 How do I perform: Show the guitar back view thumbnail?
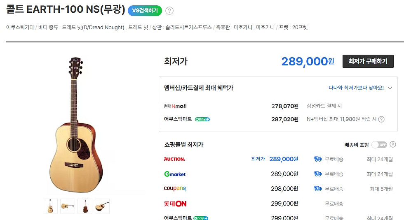(85, 206)
